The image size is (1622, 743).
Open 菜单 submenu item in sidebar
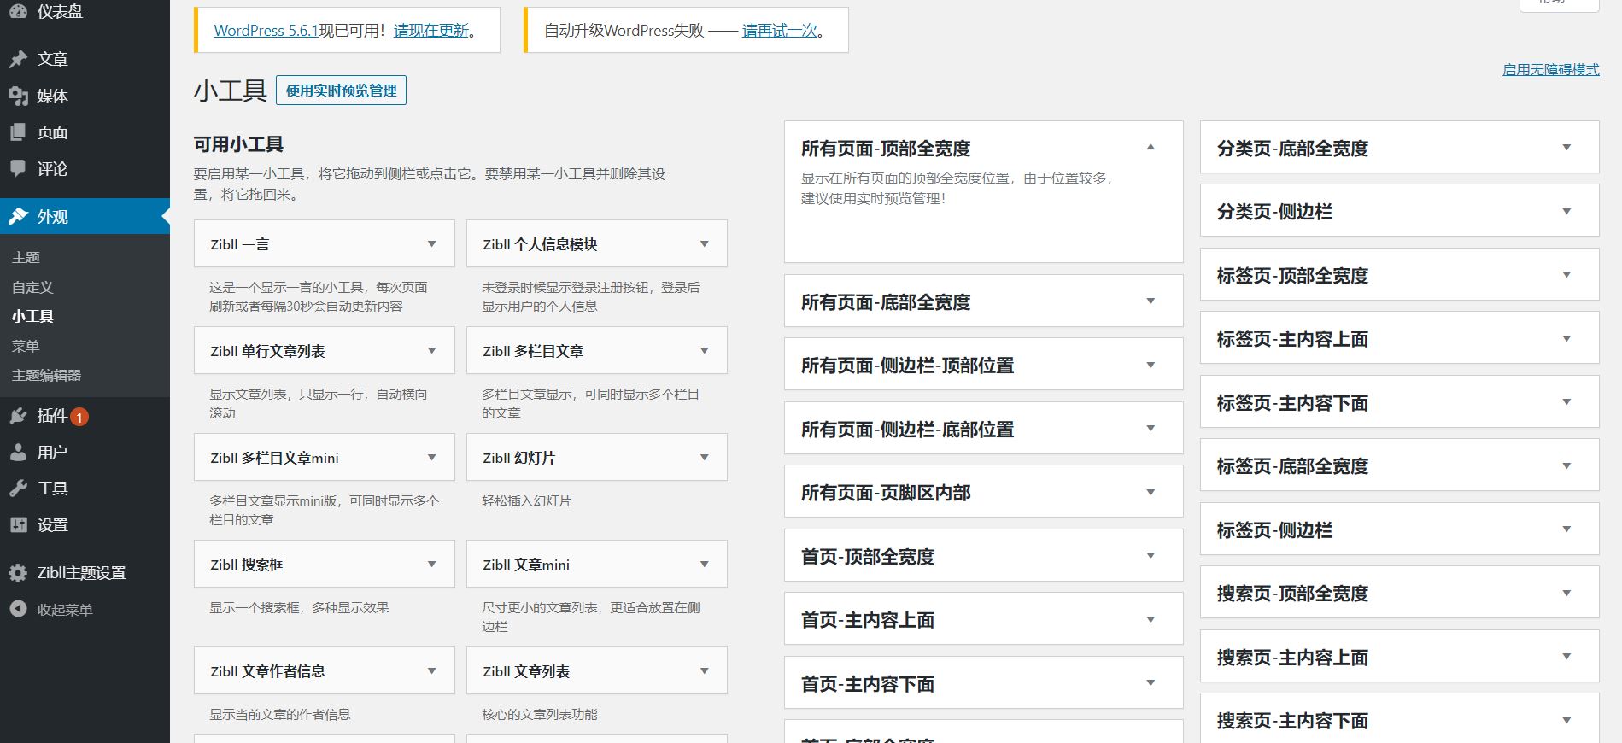26,346
